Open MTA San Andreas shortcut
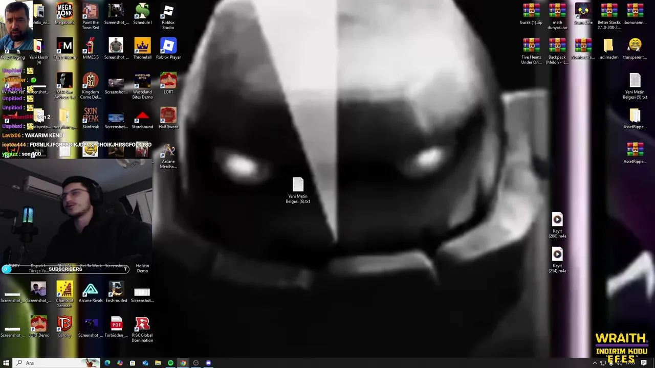Screen dimensions: 655x368 tap(64, 86)
